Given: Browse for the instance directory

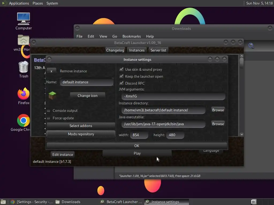Looking at the screenshot, I should click(x=218, y=110).
